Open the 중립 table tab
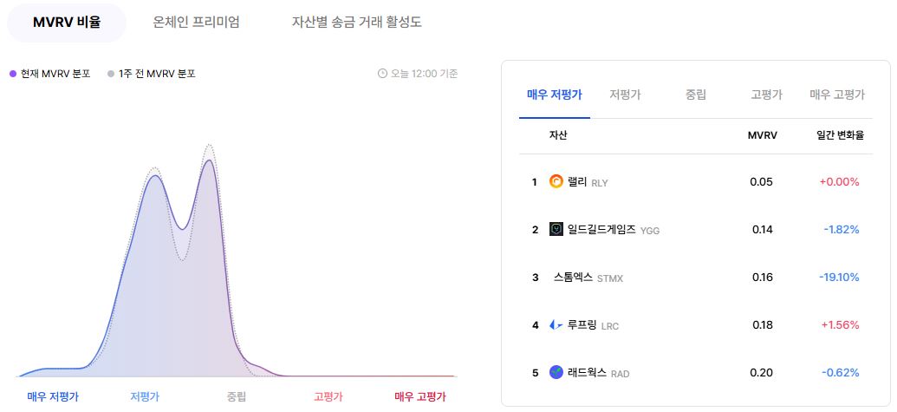The width and height of the screenshot is (897, 412). (x=696, y=95)
